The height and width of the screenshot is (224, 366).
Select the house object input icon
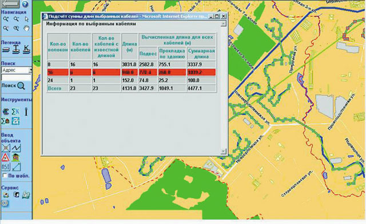[15, 158]
